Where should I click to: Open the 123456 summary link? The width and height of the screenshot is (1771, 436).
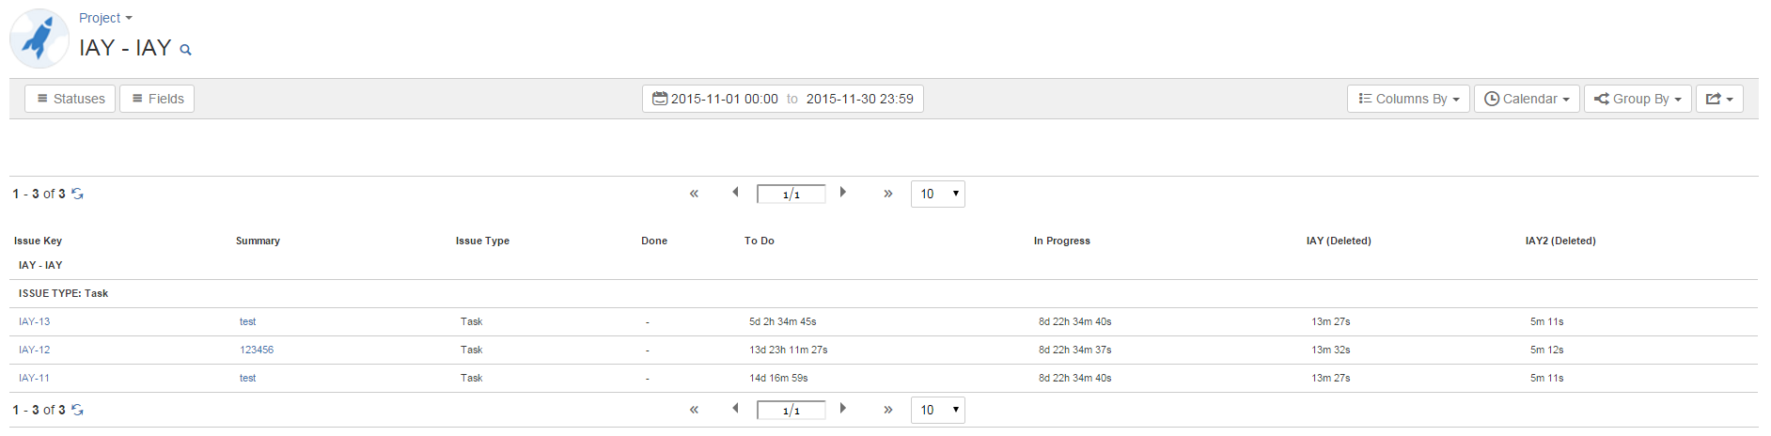257,350
